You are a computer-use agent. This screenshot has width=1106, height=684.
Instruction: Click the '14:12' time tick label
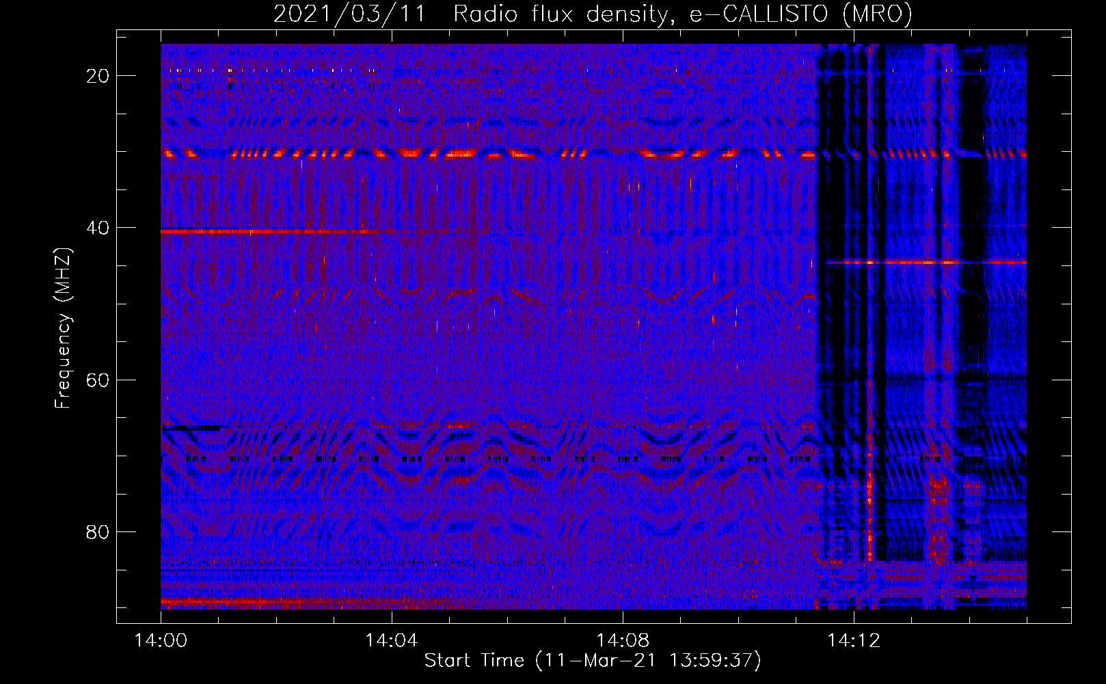point(854,641)
